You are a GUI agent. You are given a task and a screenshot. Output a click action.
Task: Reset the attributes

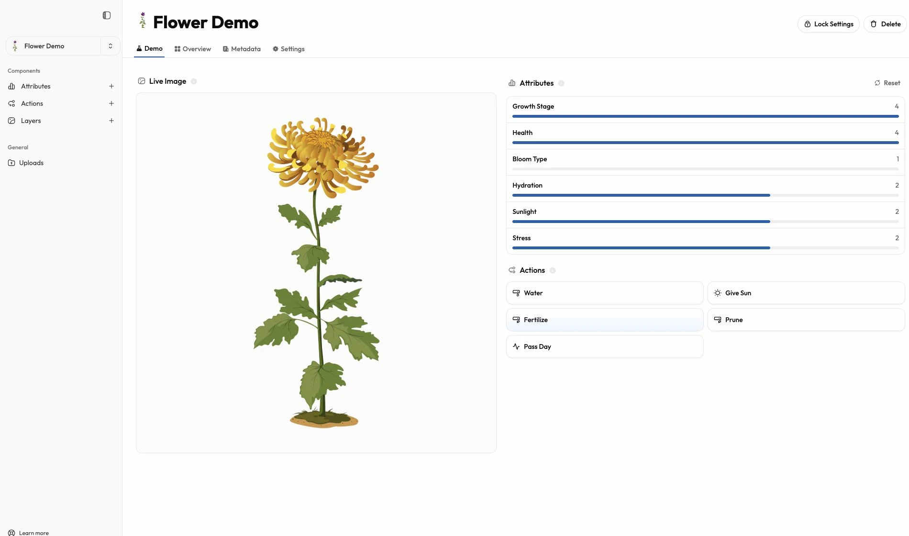(x=887, y=83)
